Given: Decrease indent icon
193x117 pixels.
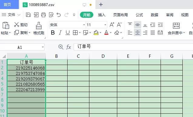Looking at the screenshot, I should [x=153, y=25].
